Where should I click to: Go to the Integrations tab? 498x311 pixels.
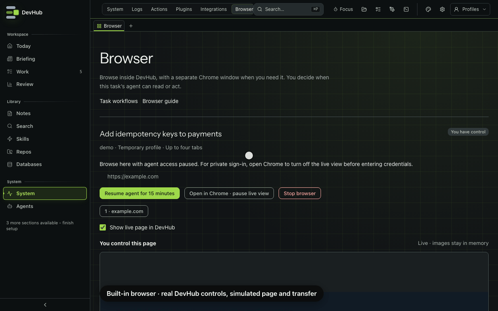click(213, 9)
